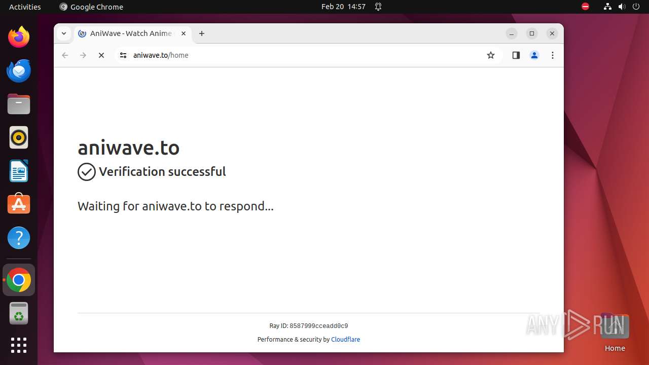Go back to previous page
The width and height of the screenshot is (649, 365).
tap(65, 55)
